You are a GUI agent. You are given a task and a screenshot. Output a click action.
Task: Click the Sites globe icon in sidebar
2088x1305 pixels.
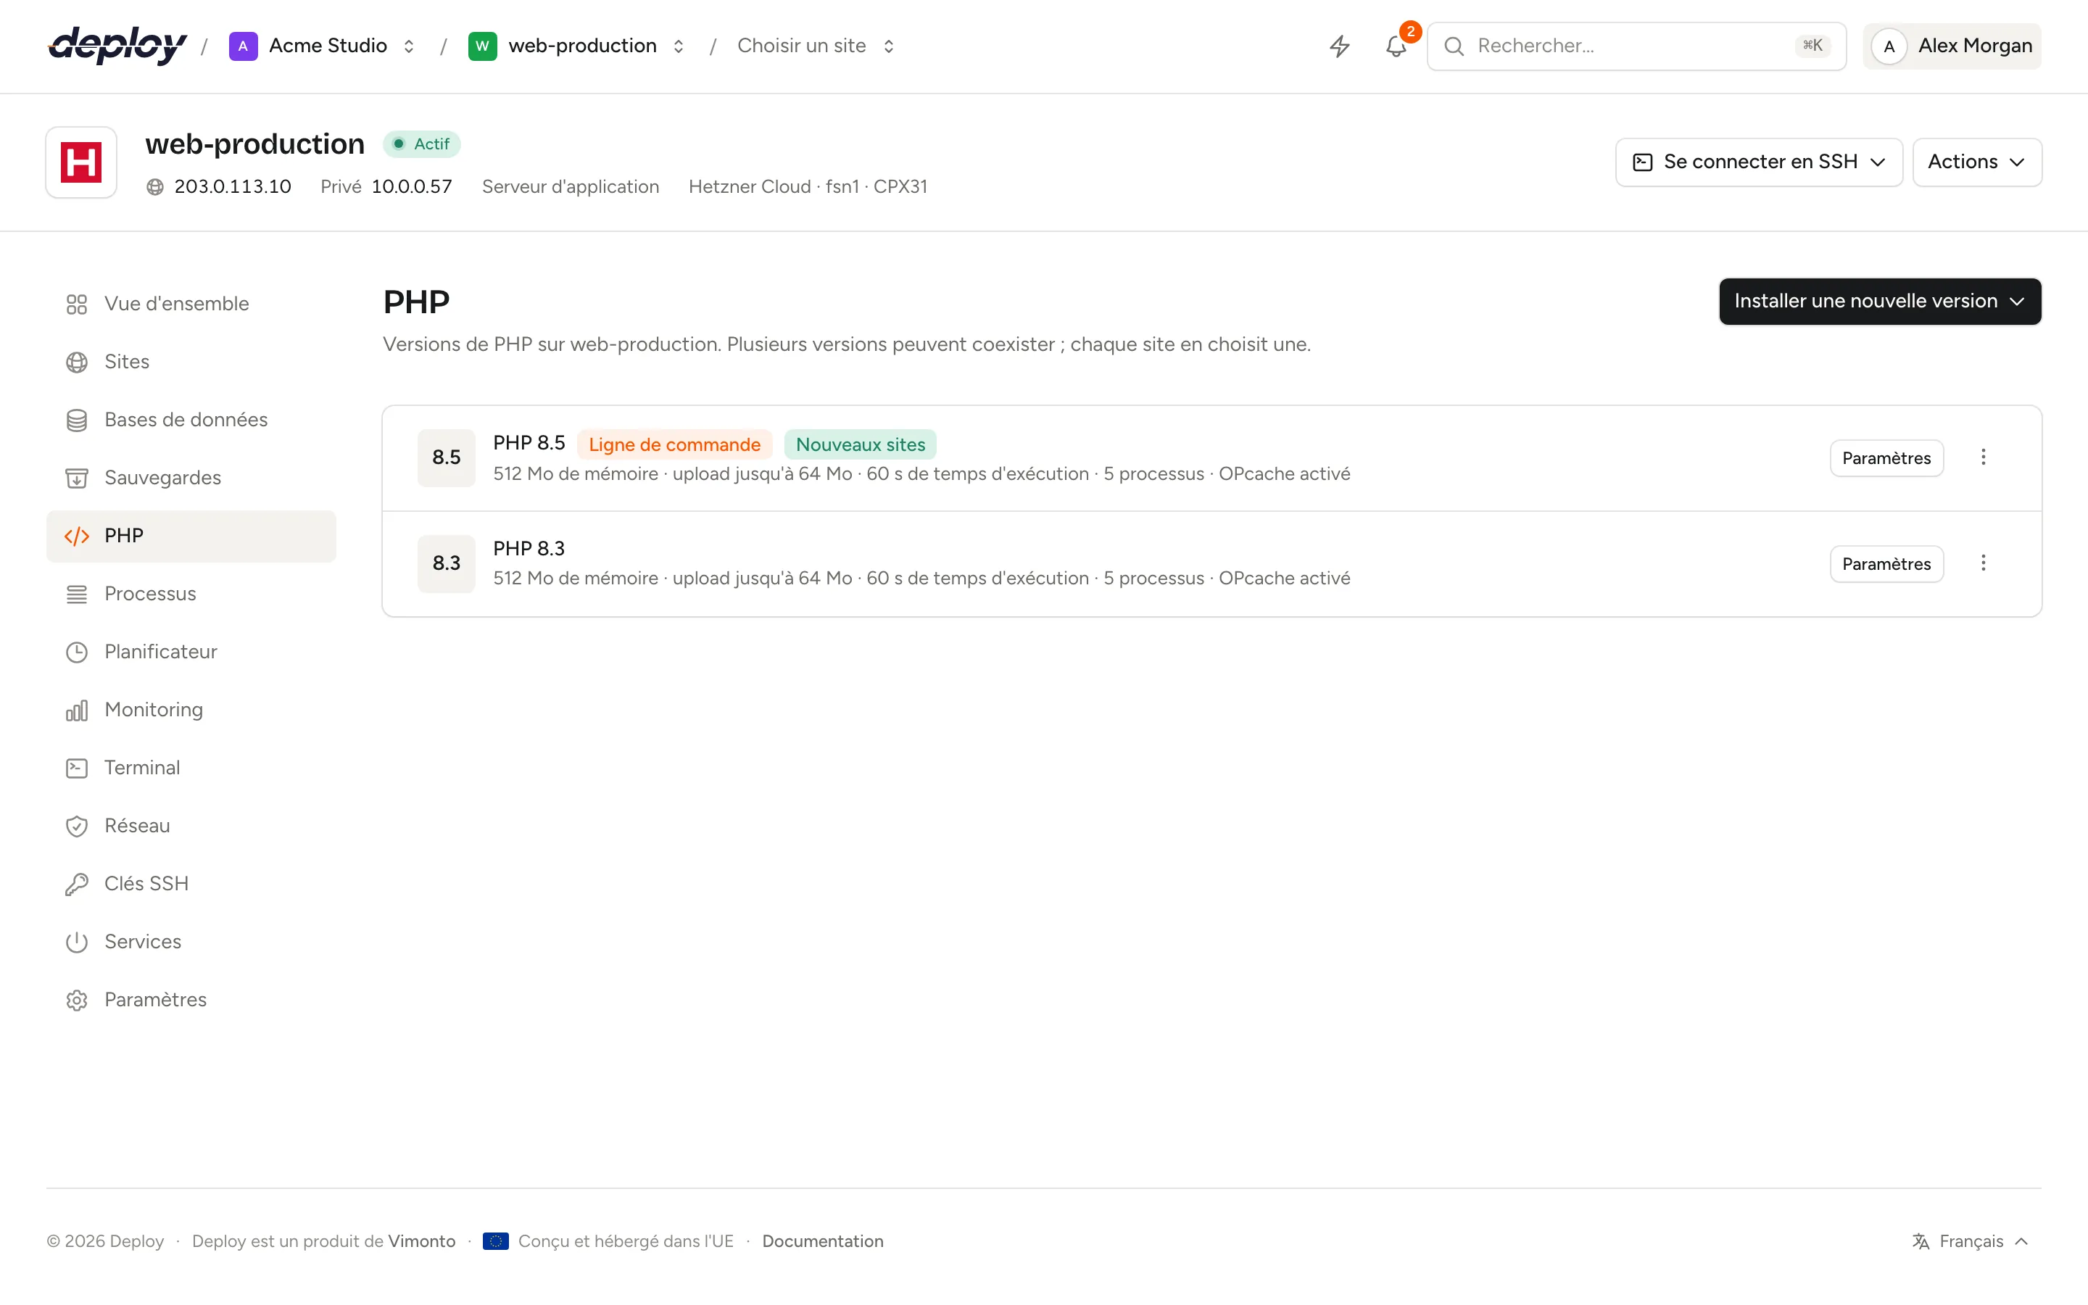(77, 362)
